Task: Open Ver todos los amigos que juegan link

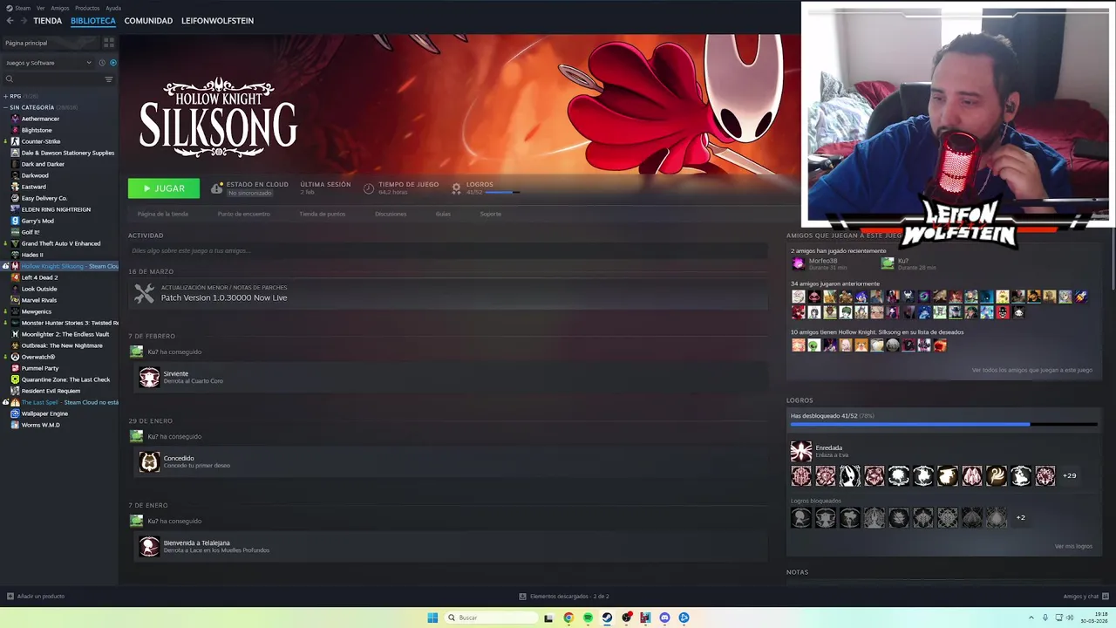Action: (1031, 370)
